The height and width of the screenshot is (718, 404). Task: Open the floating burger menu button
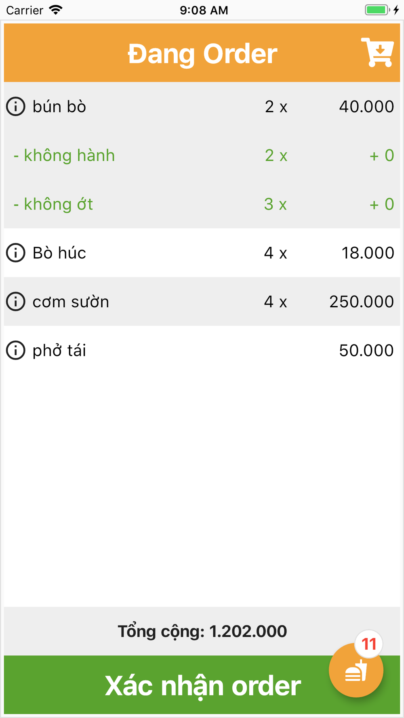(356, 671)
